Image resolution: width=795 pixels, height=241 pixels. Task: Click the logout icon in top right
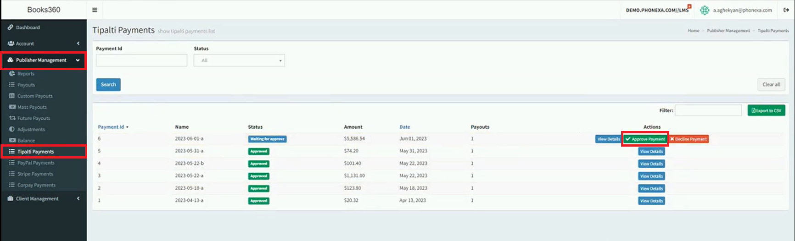[786, 10]
